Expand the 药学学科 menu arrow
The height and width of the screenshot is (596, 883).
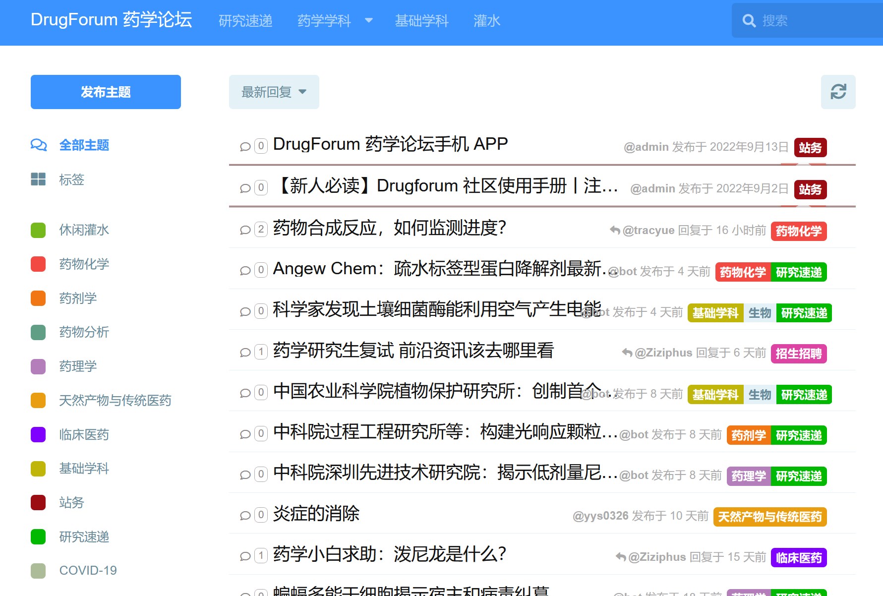(368, 21)
